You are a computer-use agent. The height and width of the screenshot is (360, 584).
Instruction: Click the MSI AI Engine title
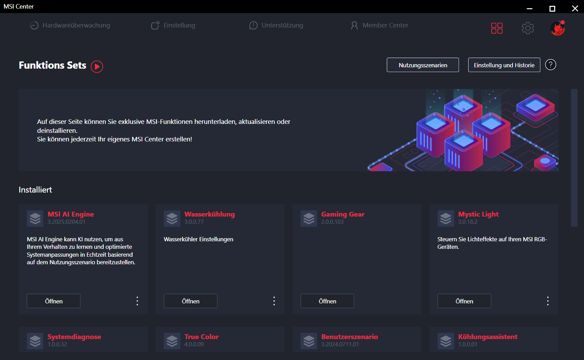point(70,214)
